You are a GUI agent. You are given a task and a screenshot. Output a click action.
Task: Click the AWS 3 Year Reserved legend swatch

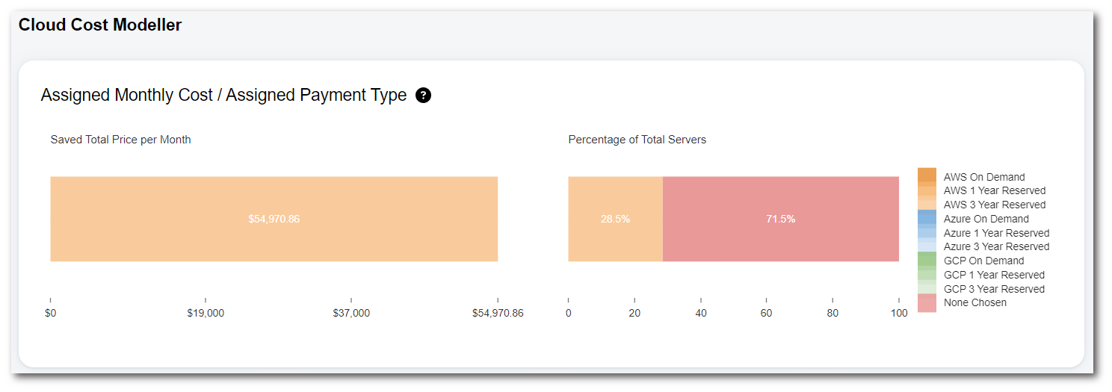(x=927, y=204)
